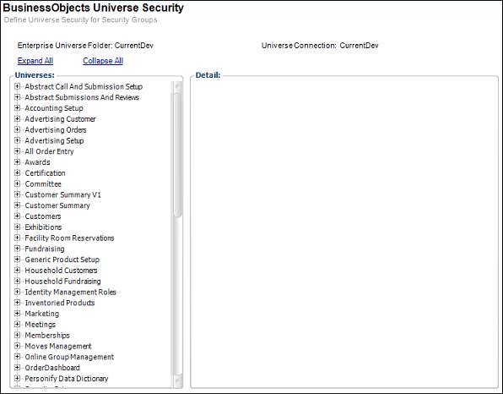Expand the All Order Entry node
The width and height of the screenshot is (503, 394).
click(18, 151)
